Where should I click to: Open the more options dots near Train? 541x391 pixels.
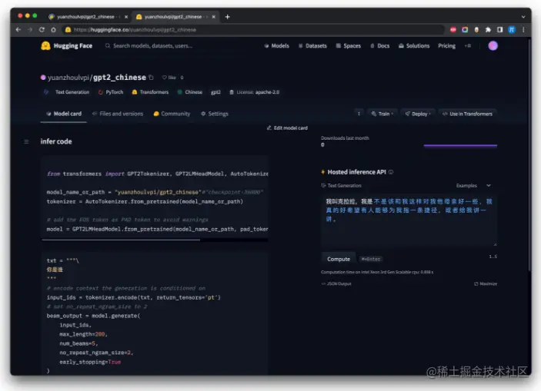point(359,114)
